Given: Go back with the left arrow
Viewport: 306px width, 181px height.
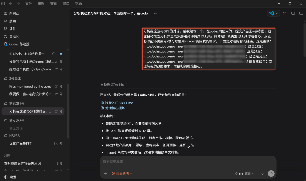Looking at the screenshot, I should click(10, 3).
